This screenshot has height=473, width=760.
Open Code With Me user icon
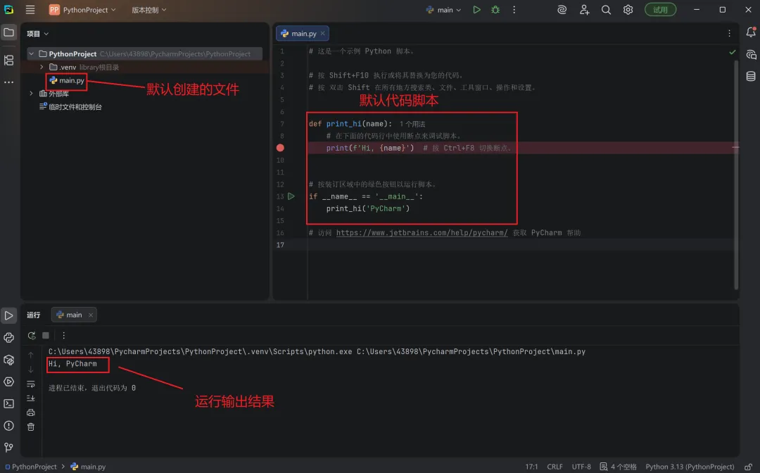[584, 10]
